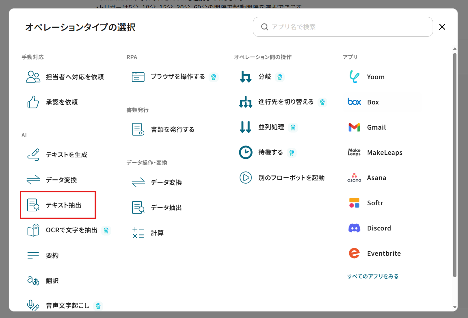Click the すべてのアプリをみる link
468x318 pixels.
coord(373,277)
